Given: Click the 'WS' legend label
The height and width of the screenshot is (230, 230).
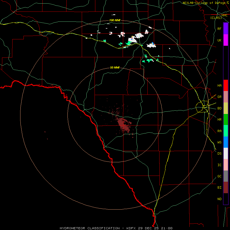Looking at the screenshot, I should coord(219,142).
